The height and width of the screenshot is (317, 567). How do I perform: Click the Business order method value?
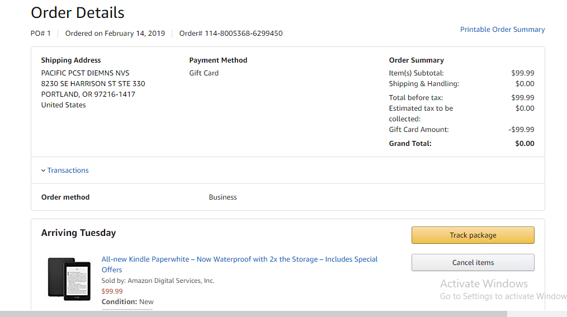click(x=223, y=197)
